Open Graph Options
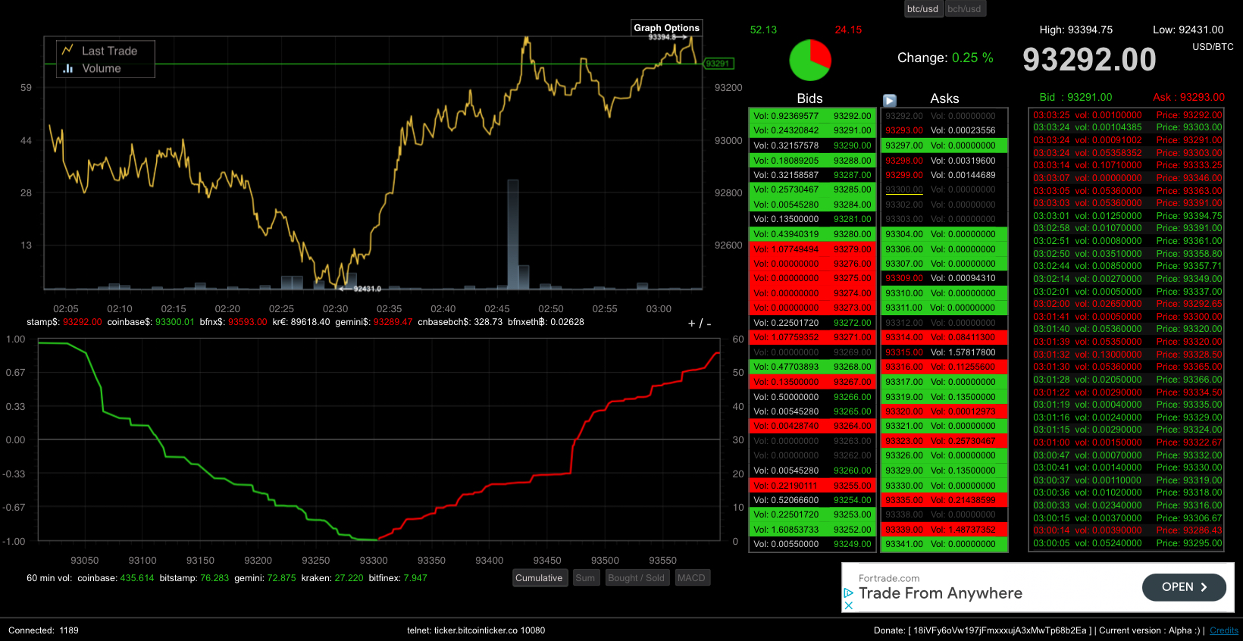The height and width of the screenshot is (641, 1243). pyautogui.click(x=667, y=28)
